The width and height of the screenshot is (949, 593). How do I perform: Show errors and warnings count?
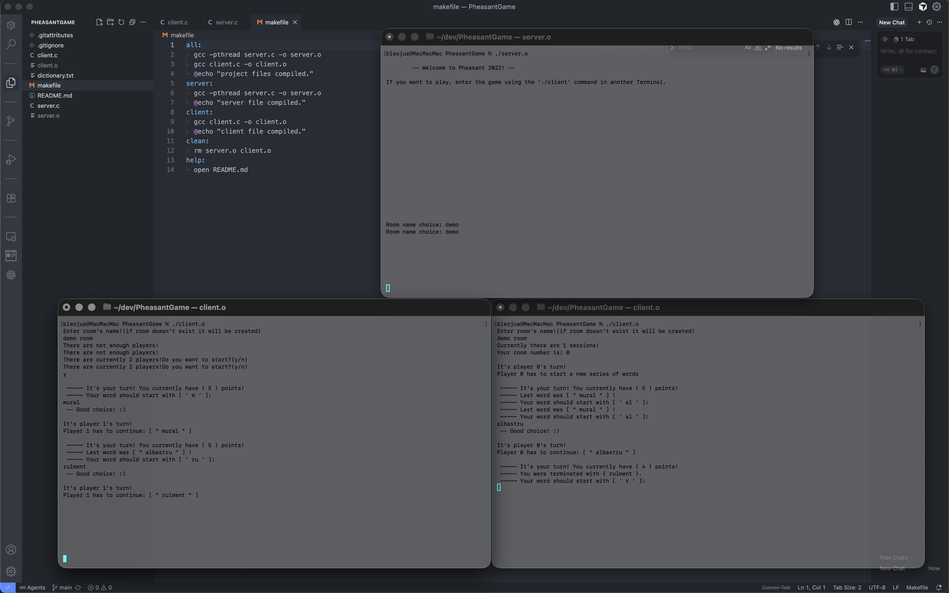point(100,588)
